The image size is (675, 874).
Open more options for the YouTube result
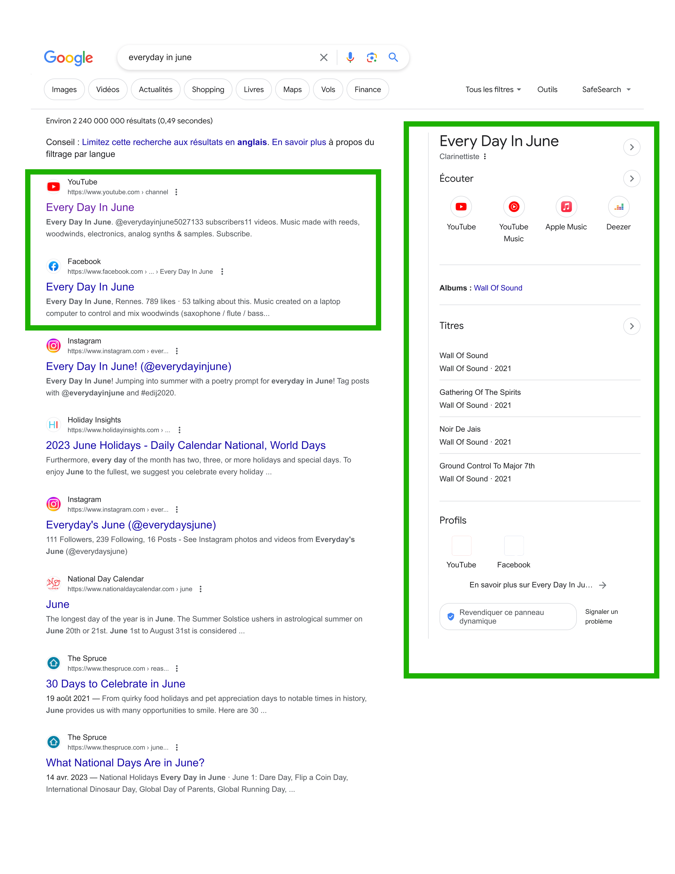click(x=176, y=192)
